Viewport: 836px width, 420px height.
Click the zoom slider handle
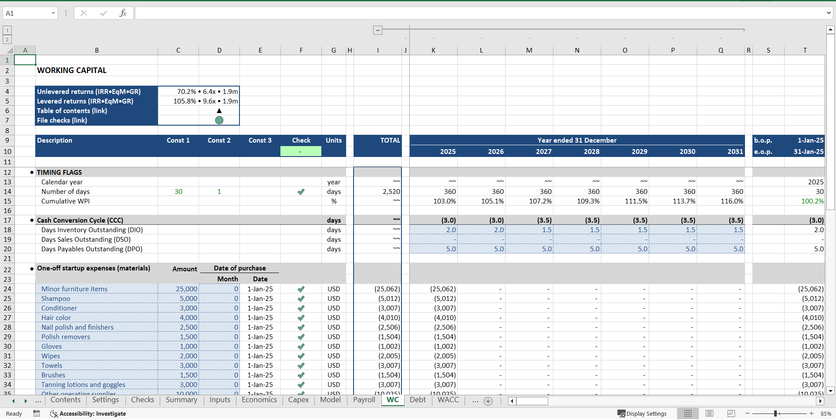776,413
